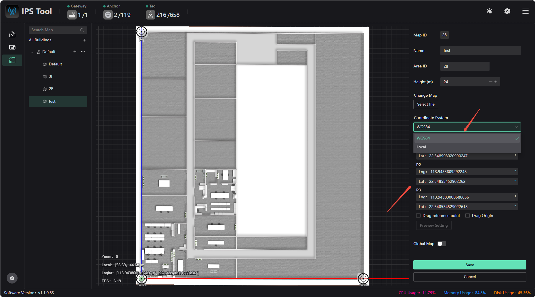This screenshot has height=297, width=535.
Task: Click the Anchor status icon
Action: [x=108, y=15]
